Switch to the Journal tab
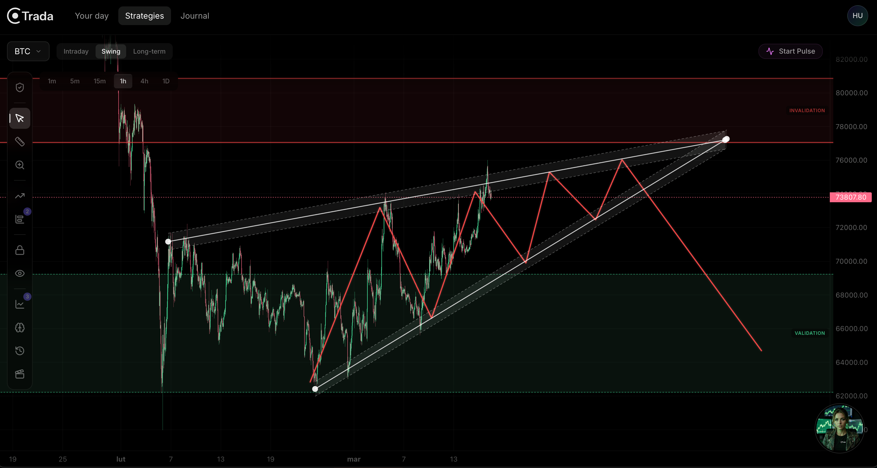 [x=195, y=16]
